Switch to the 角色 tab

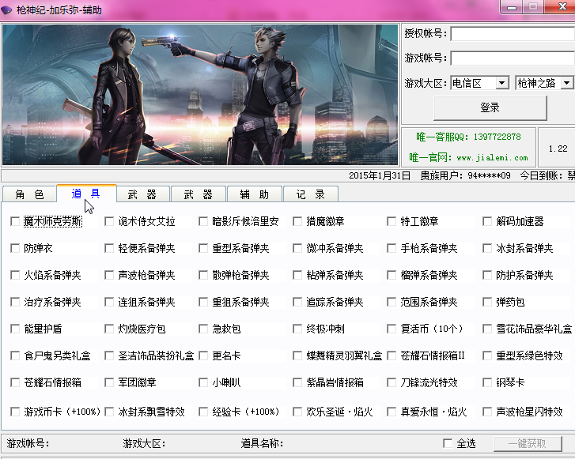click(x=29, y=194)
